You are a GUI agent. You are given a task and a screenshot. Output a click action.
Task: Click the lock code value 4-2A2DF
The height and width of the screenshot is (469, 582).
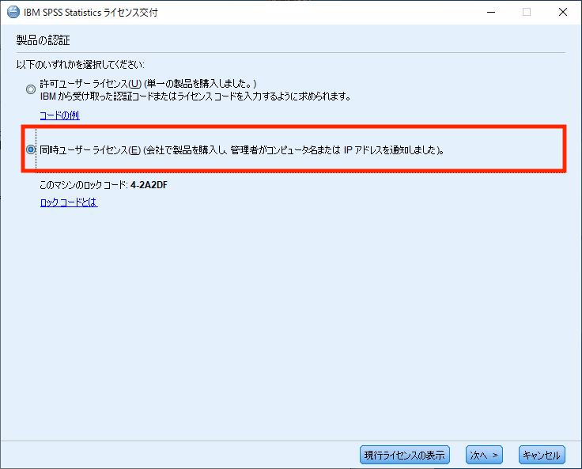[149, 185]
